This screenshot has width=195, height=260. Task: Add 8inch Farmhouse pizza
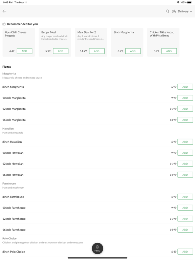[x=185, y=197]
